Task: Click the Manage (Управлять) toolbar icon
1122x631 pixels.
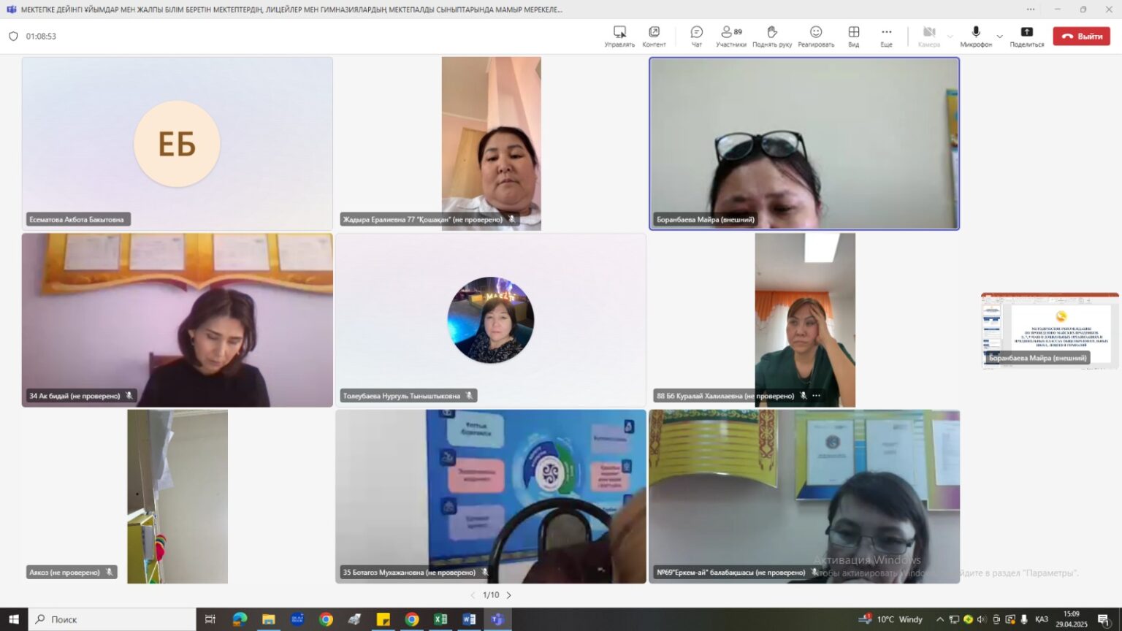Action: [x=619, y=36]
